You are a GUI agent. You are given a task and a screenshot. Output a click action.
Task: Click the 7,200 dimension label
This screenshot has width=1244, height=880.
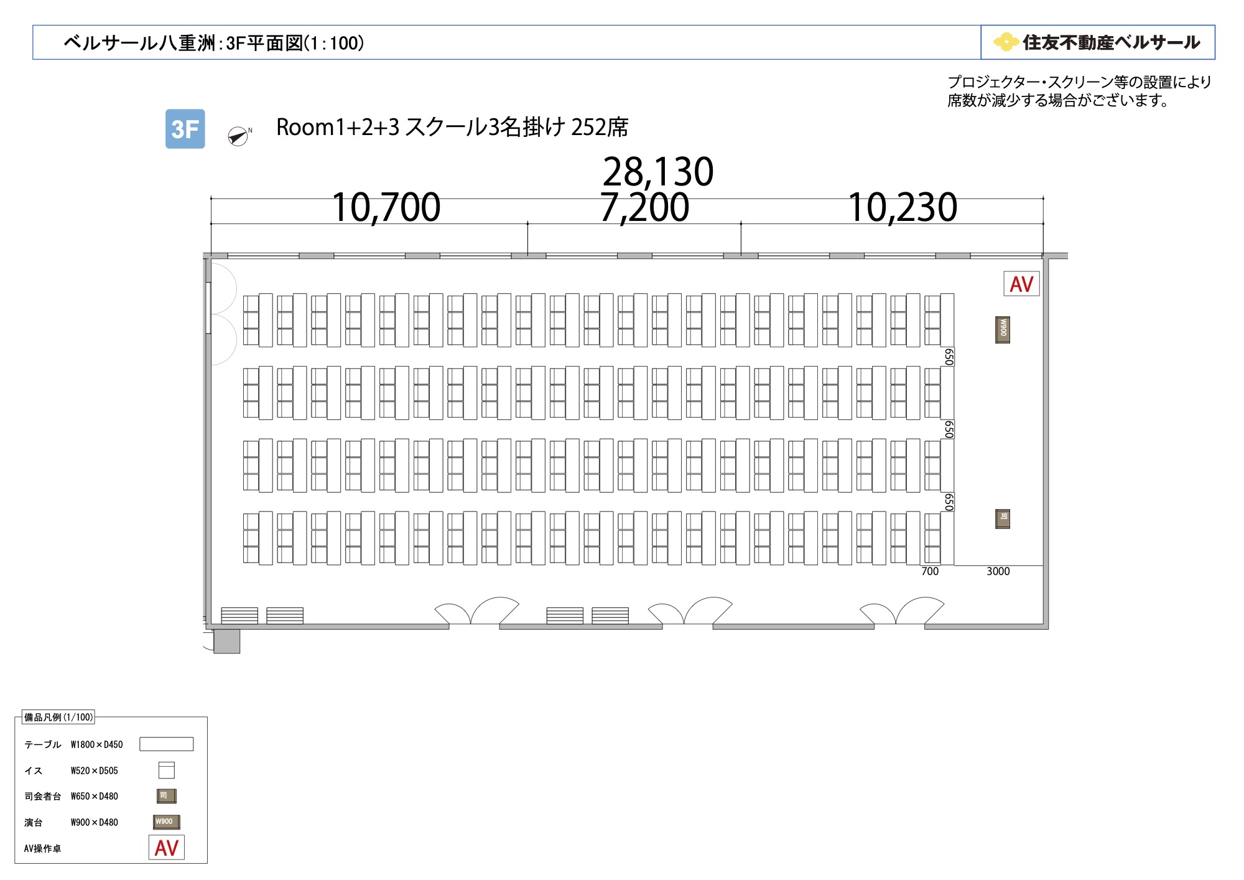[x=645, y=207]
